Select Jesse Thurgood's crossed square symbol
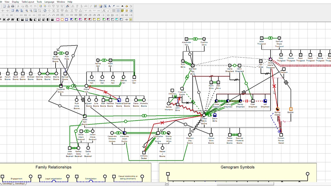This screenshot has width=331, height=186. coord(262,38)
